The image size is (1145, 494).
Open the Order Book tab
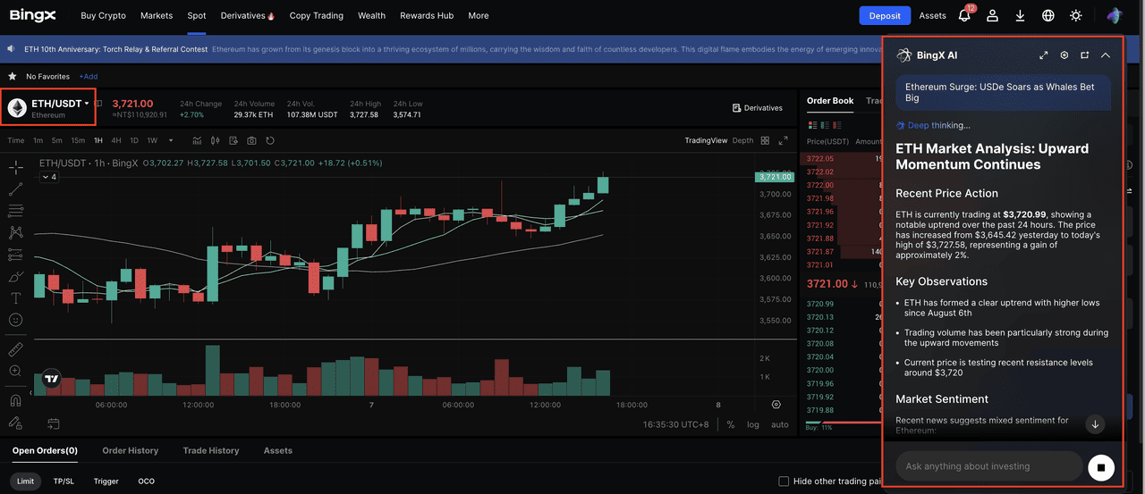click(830, 101)
